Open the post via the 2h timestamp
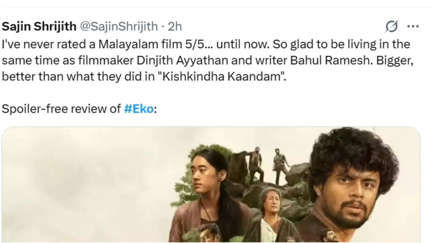This screenshot has width=432, height=243. [175, 26]
